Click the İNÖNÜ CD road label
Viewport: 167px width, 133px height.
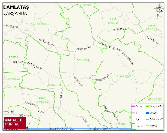coord(25,116)
